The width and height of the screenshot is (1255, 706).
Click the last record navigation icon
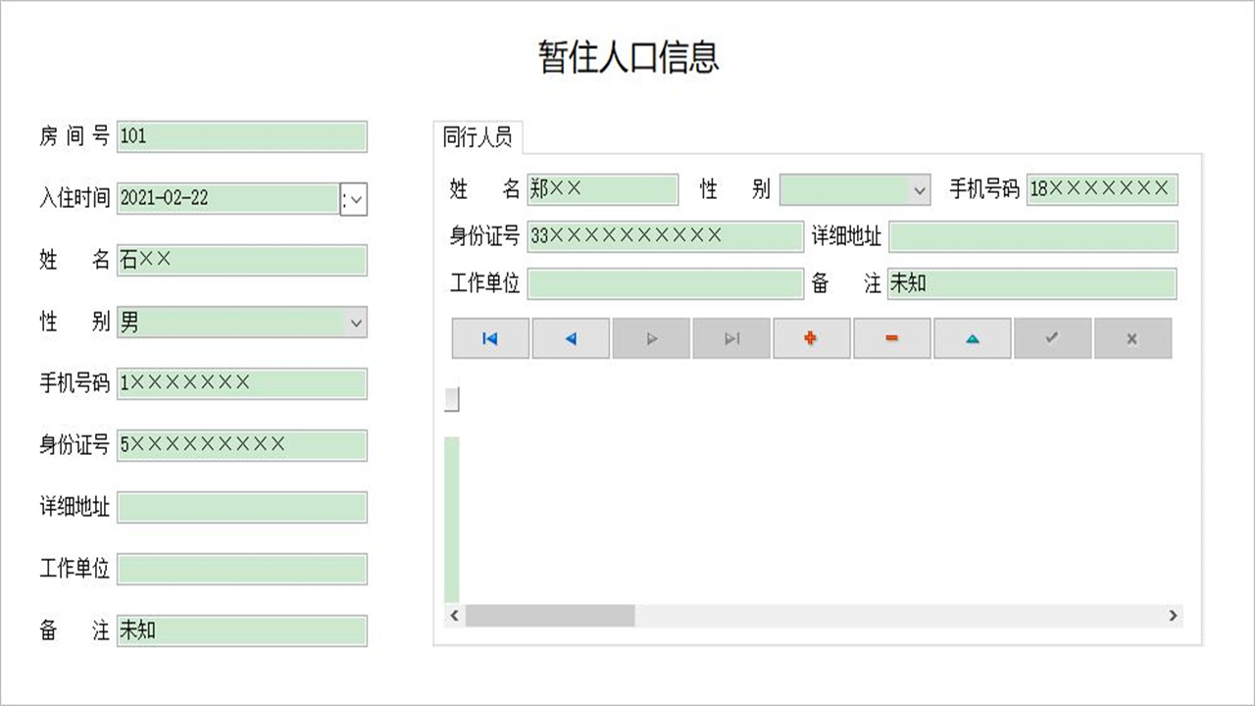coord(730,338)
